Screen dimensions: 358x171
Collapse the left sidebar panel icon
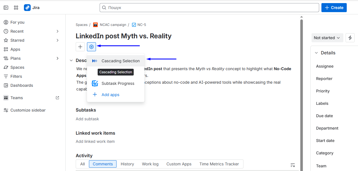6,8
